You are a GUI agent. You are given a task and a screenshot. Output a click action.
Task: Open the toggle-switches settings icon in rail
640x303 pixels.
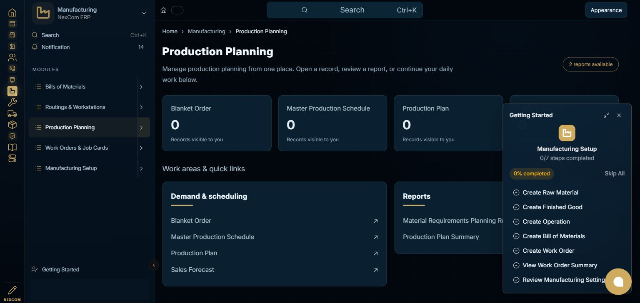pos(12,158)
